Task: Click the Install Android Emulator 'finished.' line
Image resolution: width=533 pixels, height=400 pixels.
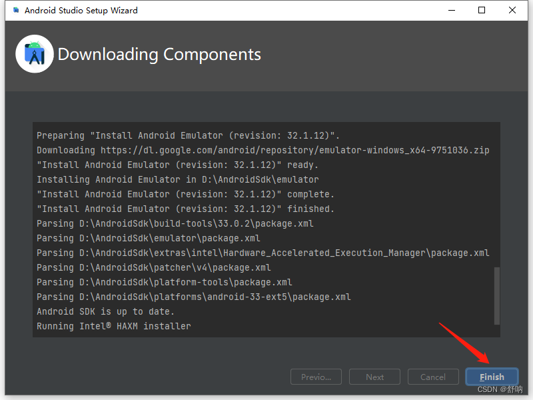Action: (x=185, y=209)
